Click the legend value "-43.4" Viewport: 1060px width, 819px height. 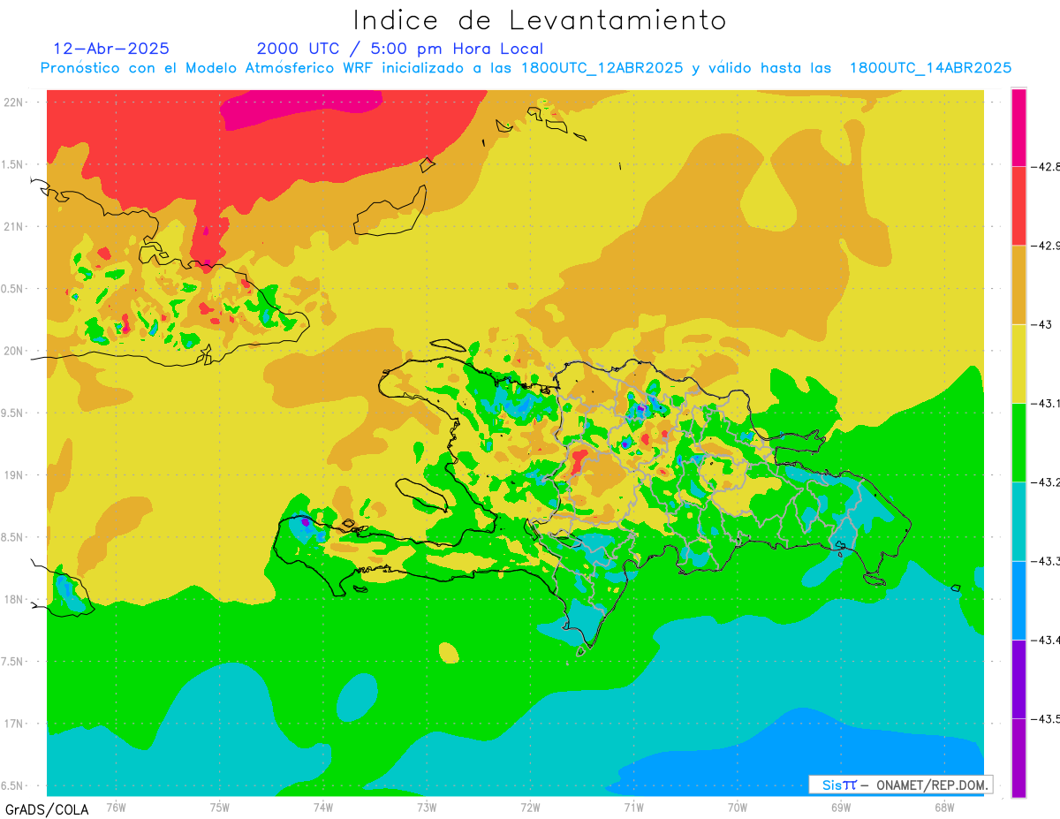pyautogui.click(x=1045, y=640)
